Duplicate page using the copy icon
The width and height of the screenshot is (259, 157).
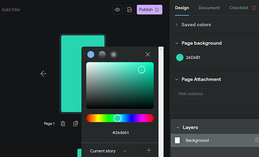(75, 124)
